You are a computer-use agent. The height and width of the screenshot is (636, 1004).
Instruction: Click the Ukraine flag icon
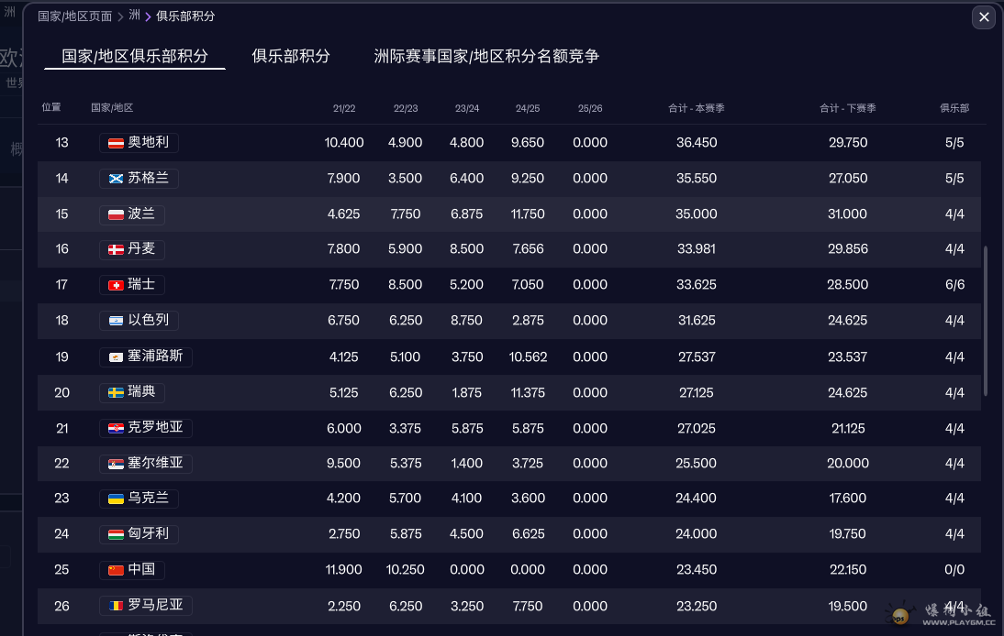[x=117, y=499]
